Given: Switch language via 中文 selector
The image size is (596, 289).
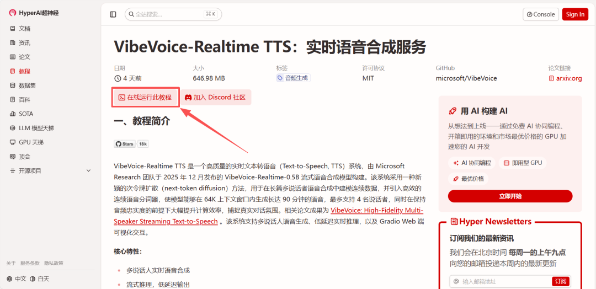Looking at the screenshot, I should click(x=17, y=279).
